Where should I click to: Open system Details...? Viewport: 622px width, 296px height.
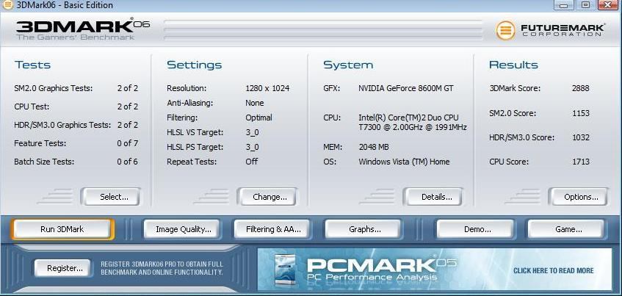click(x=433, y=197)
